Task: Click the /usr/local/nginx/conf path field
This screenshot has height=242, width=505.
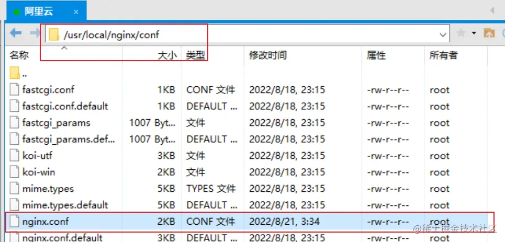Action: tap(248, 34)
